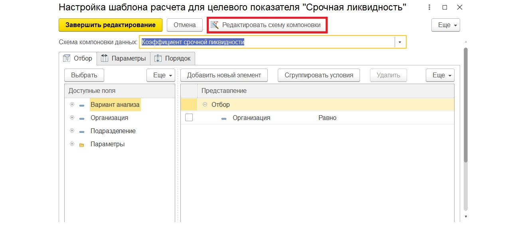Open the top-right Еще menu
Image resolution: width=514 pixels, height=226 pixels.
[x=446, y=25]
